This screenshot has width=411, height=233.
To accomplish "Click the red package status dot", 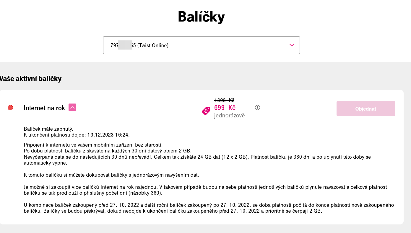I will [10, 108].
